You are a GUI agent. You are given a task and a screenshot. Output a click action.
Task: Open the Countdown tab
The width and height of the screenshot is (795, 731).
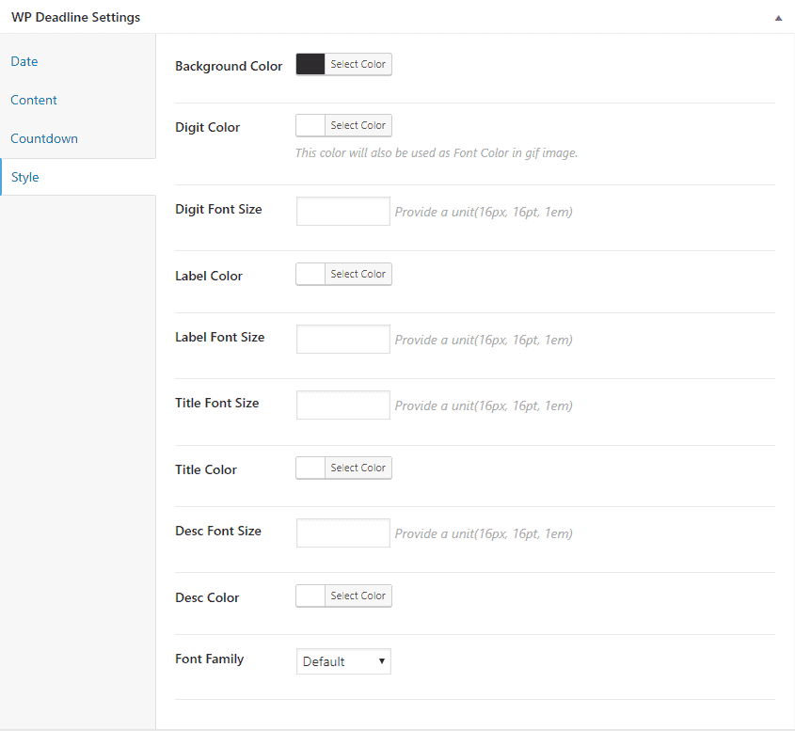(x=44, y=138)
